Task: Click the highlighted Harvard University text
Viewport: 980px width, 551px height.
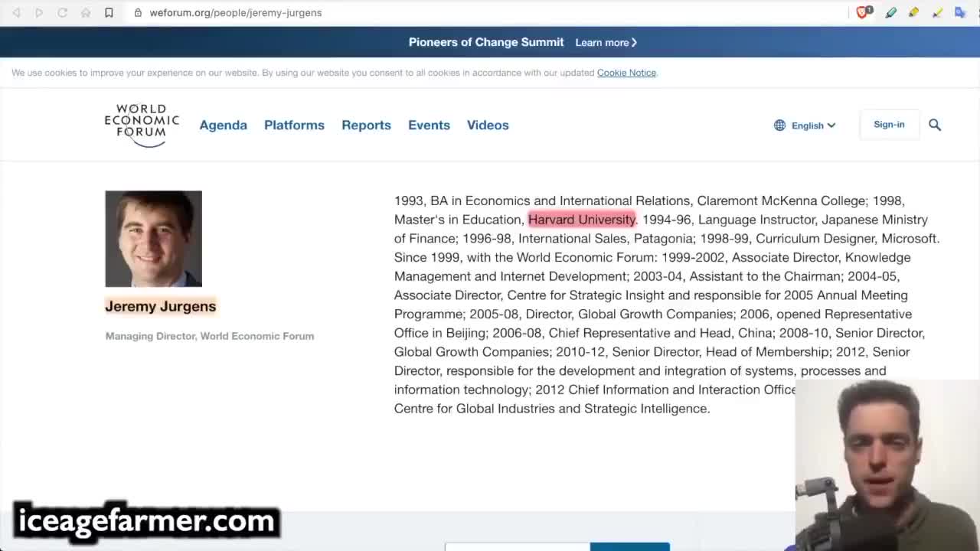Action: (x=581, y=220)
